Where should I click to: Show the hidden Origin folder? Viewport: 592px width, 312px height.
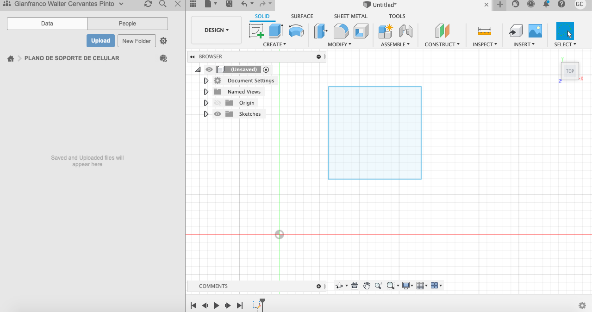point(218,103)
